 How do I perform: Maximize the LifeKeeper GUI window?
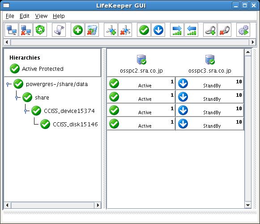coord(245,6)
